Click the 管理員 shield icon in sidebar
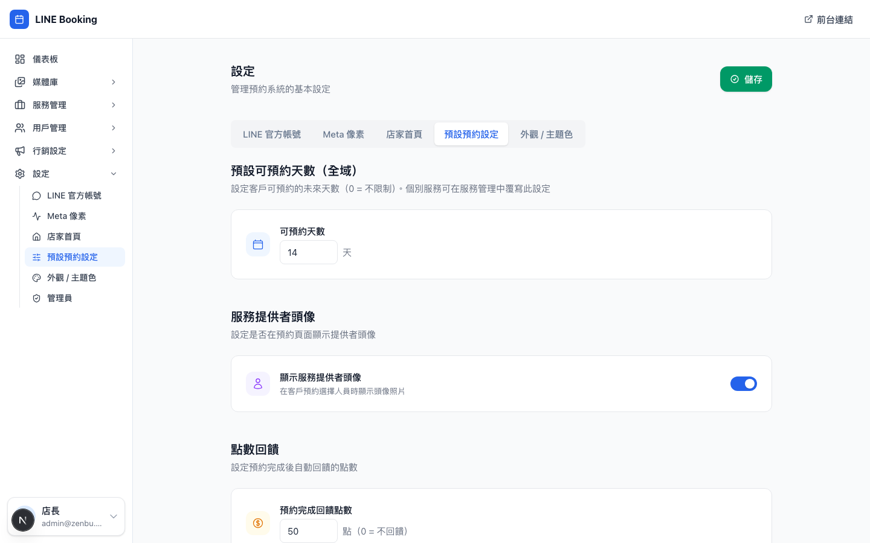 [x=37, y=298]
